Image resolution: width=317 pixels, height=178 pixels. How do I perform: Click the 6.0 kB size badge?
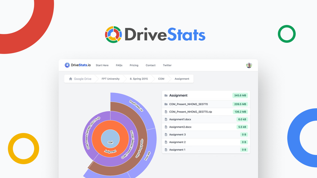(242, 120)
